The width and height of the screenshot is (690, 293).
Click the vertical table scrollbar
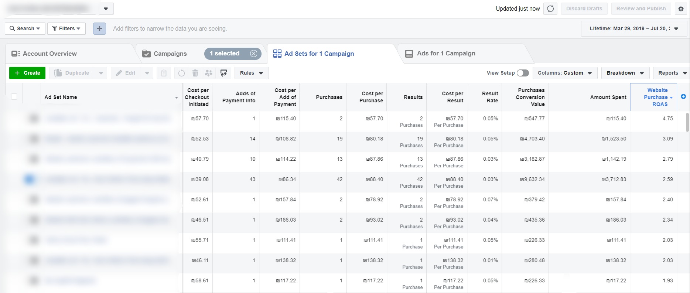[x=687, y=123]
